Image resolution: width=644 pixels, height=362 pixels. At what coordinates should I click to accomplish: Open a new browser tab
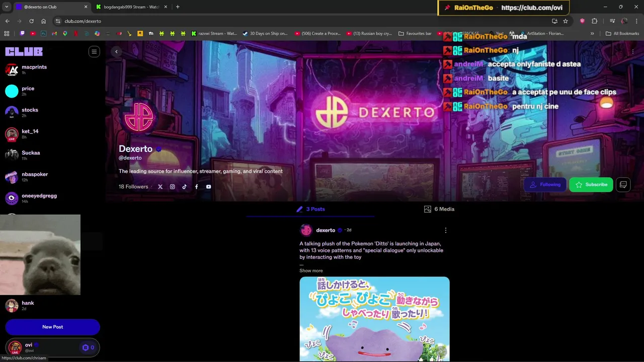click(x=178, y=7)
